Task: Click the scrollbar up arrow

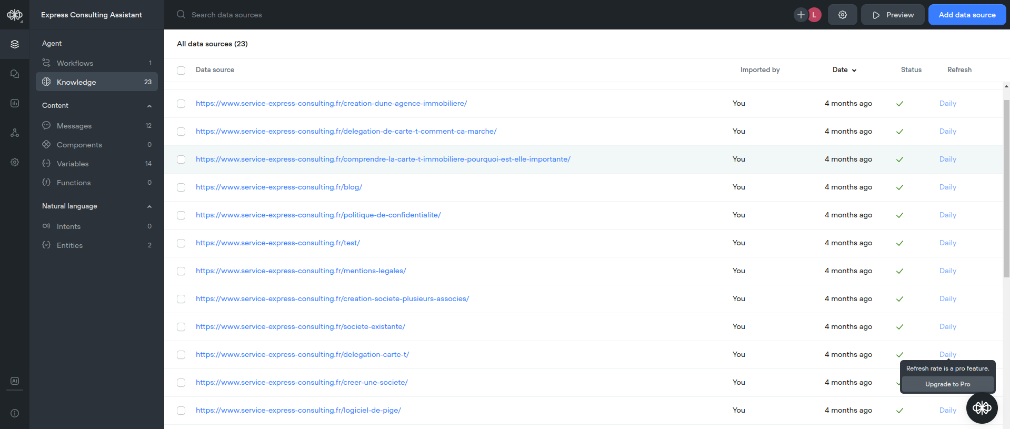Action: coord(1006,86)
